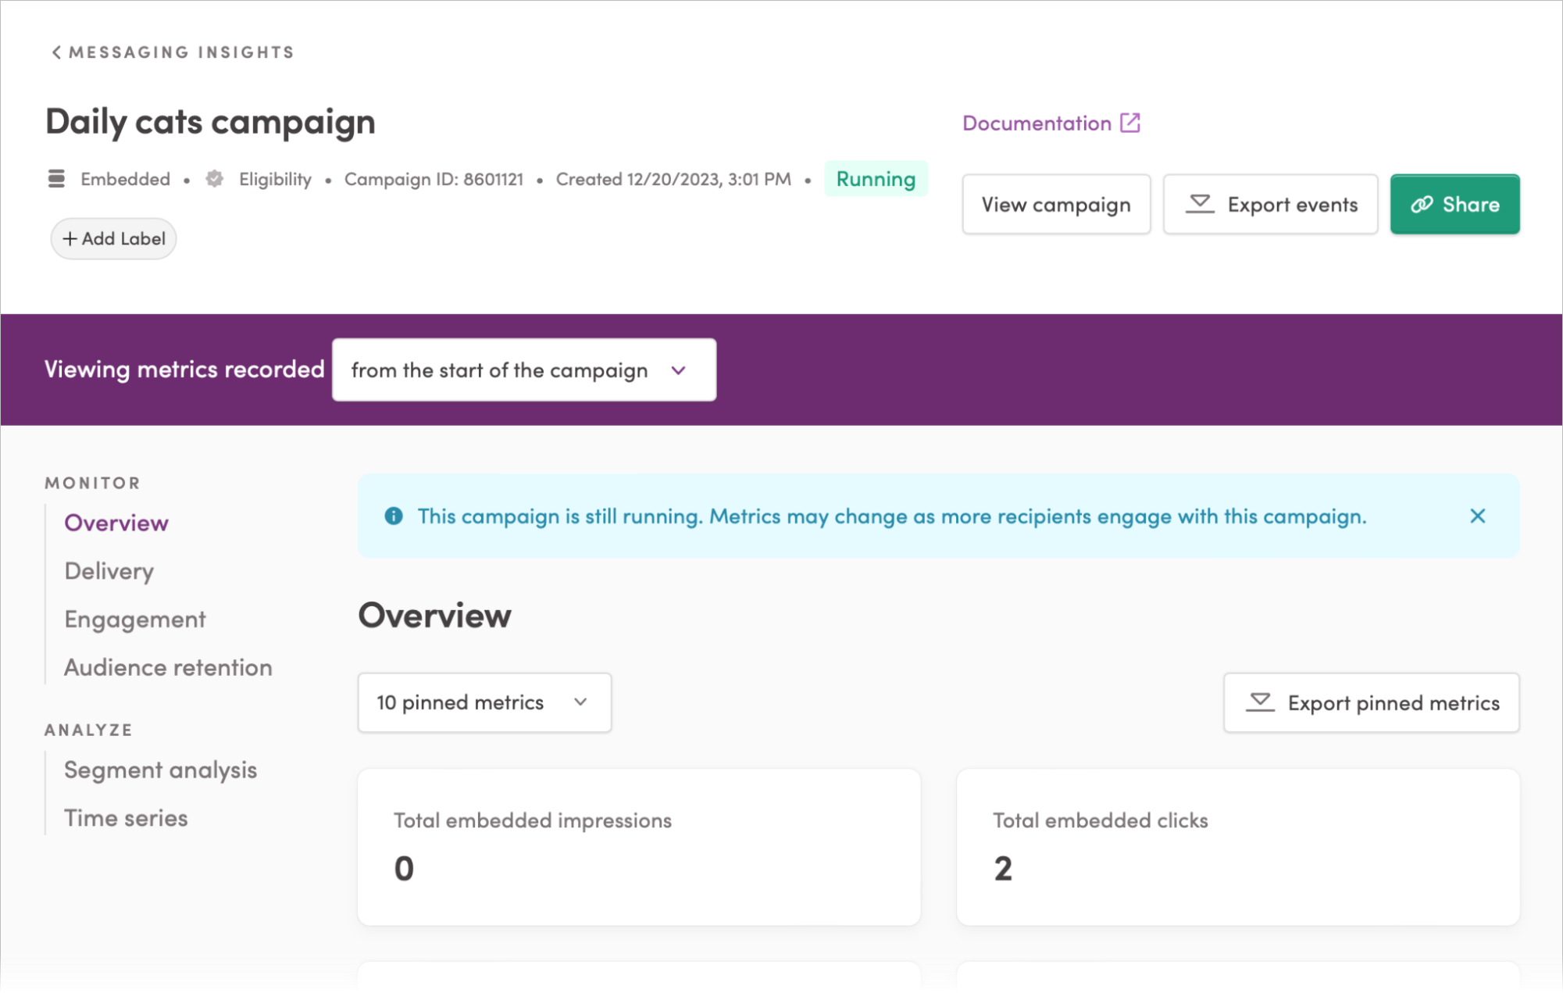Click Created 12/20/2023, 3:01 PM text

[x=673, y=179]
